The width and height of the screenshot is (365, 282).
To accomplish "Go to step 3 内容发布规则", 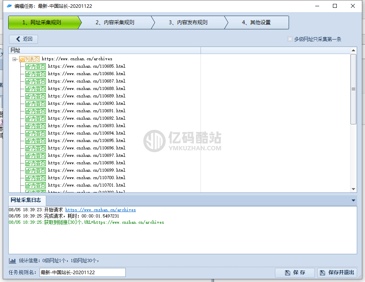I will [188, 23].
